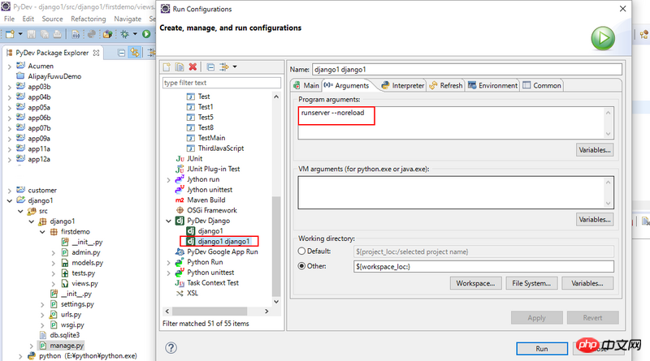650x361 pixels.
Task: Open manage.py in Package Explorer
Action: pyautogui.click(x=67, y=346)
